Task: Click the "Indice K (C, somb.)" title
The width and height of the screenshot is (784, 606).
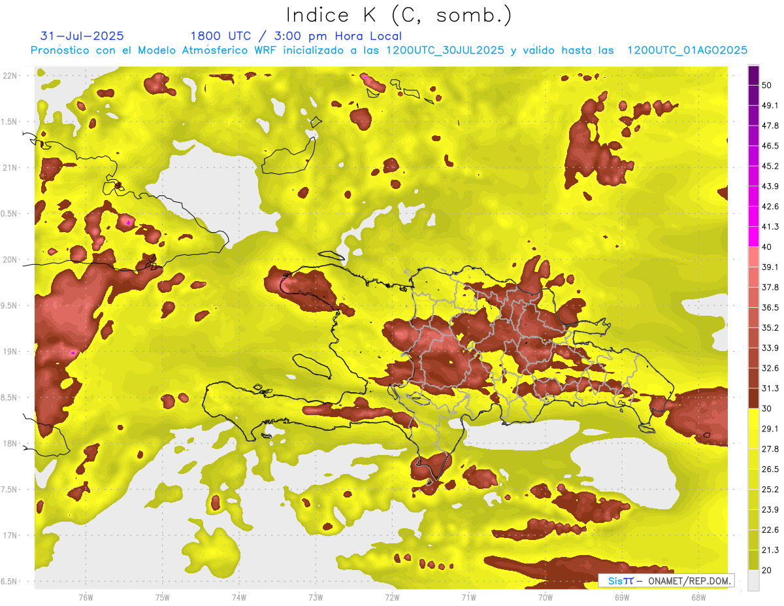Action: tap(399, 15)
